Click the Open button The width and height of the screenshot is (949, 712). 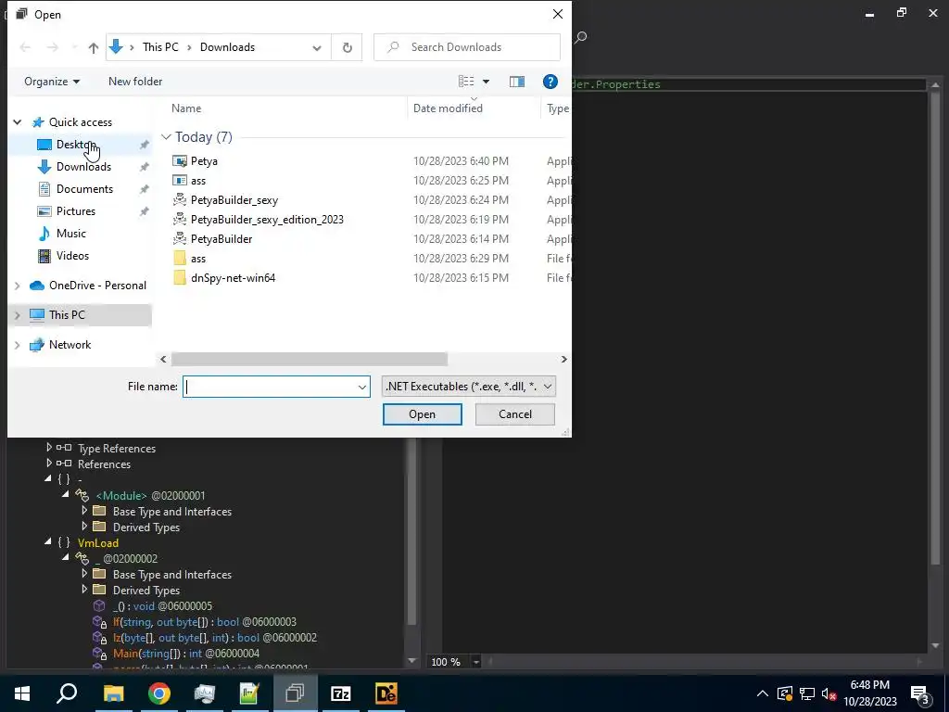point(422,414)
